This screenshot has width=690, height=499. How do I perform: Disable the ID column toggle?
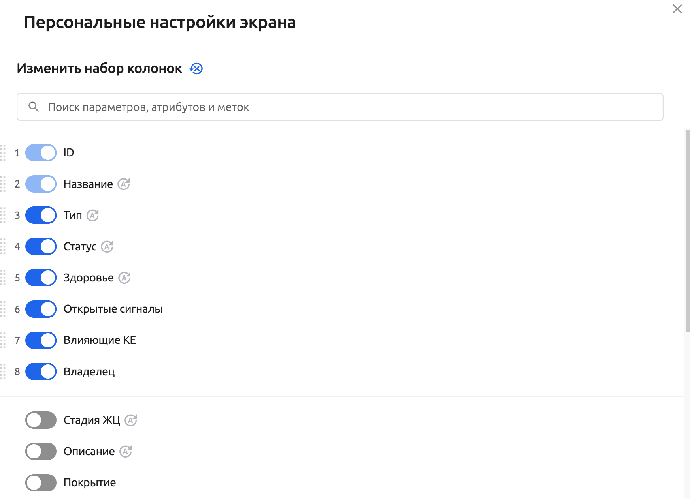41,153
